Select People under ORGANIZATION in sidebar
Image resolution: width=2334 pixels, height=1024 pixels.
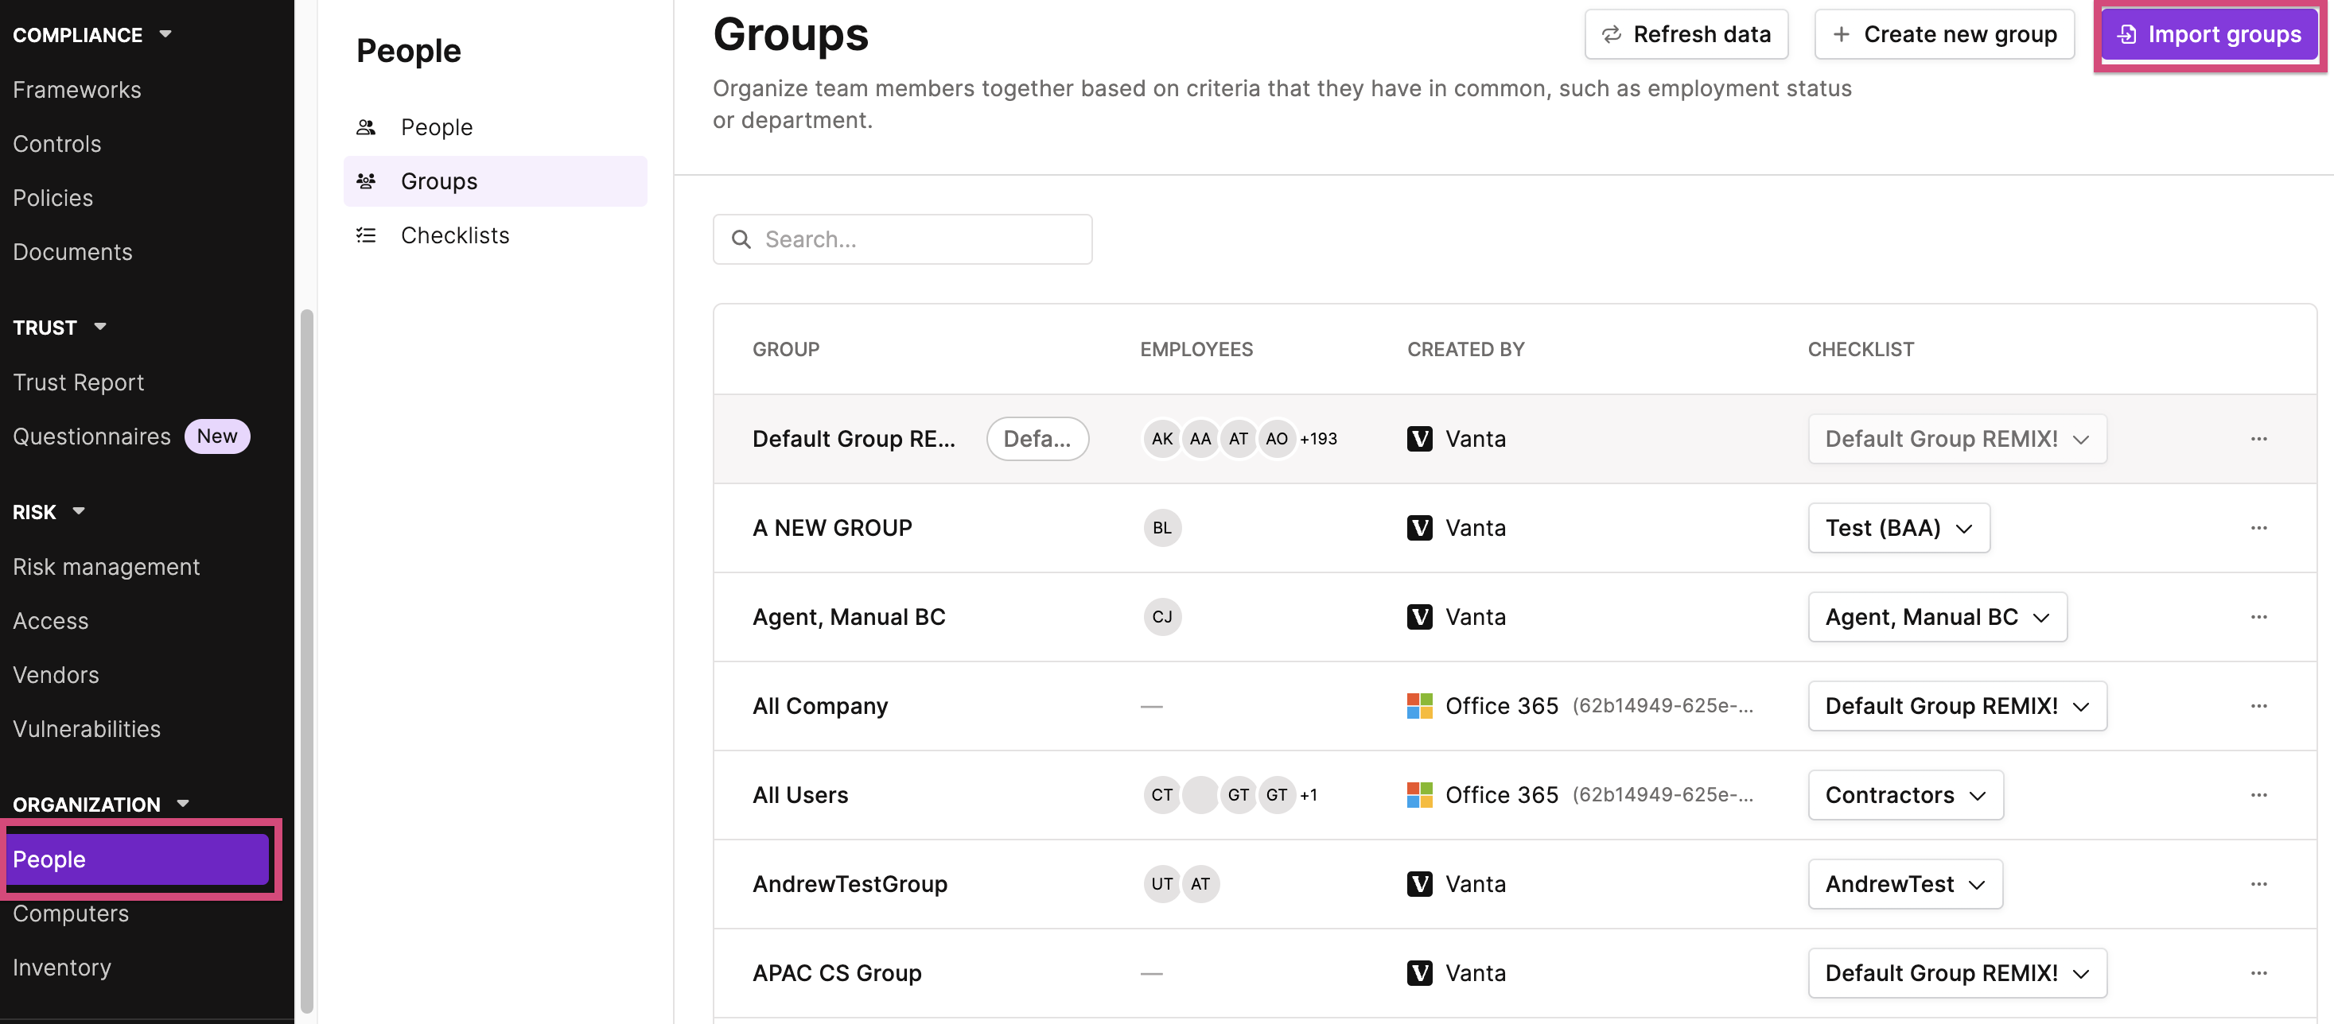[138, 859]
